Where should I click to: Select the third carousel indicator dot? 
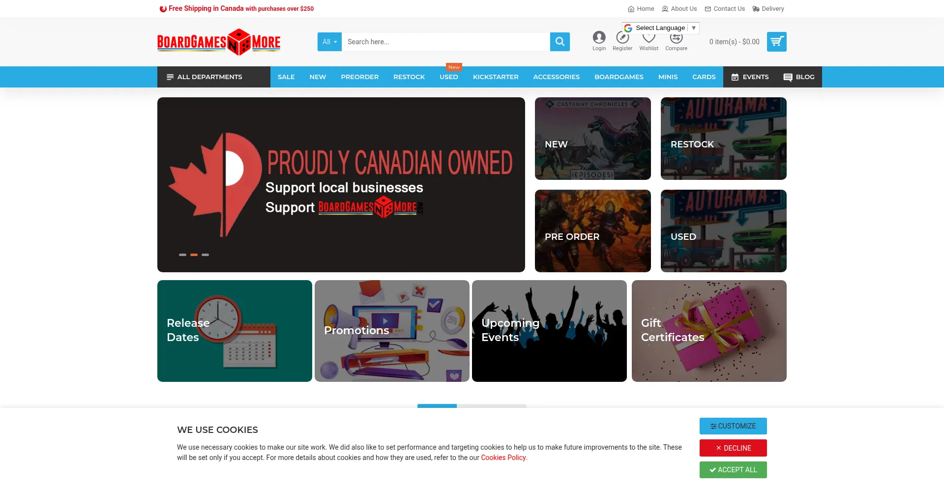click(205, 255)
